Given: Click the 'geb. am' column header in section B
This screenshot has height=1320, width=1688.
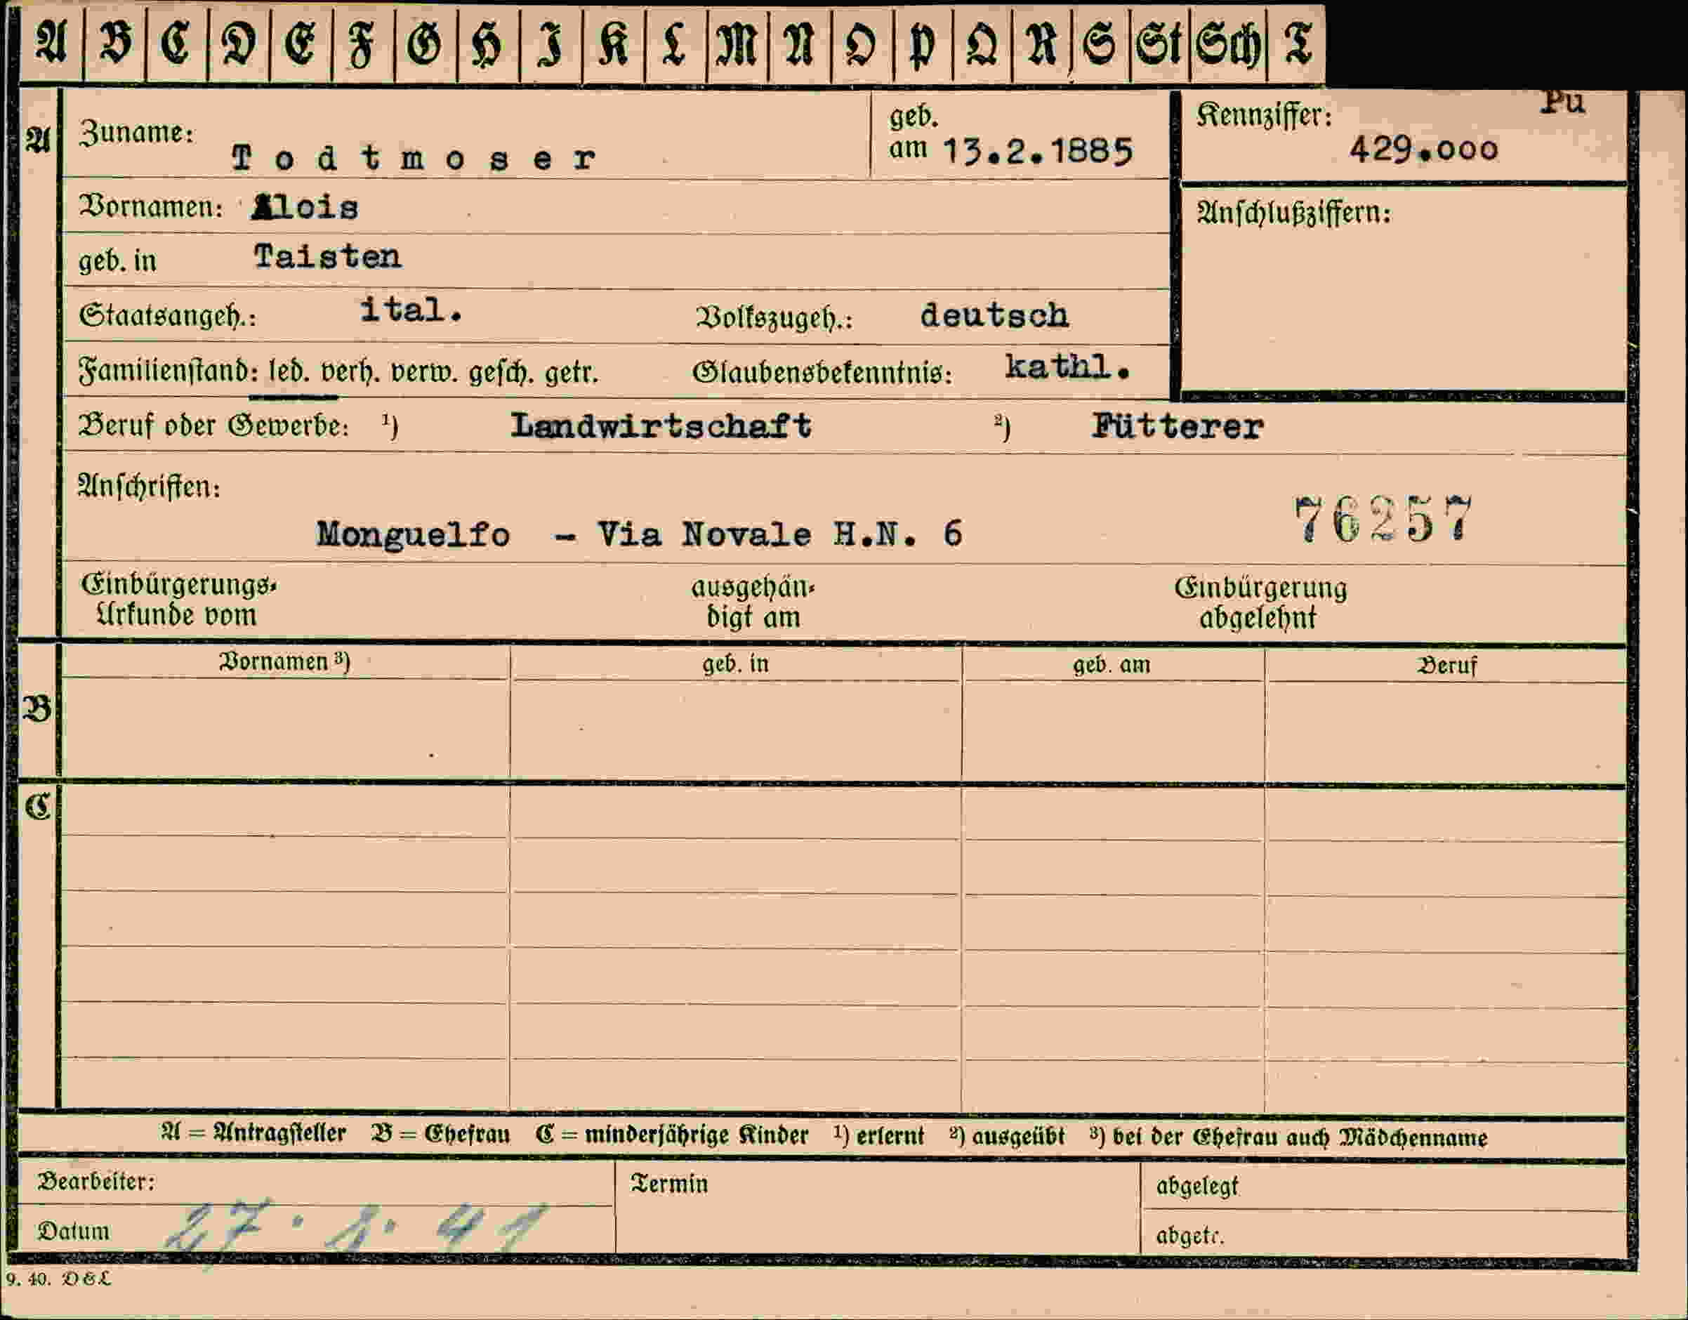Looking at the screenshot, I should pyautogui.click(x=1112, y=665).
